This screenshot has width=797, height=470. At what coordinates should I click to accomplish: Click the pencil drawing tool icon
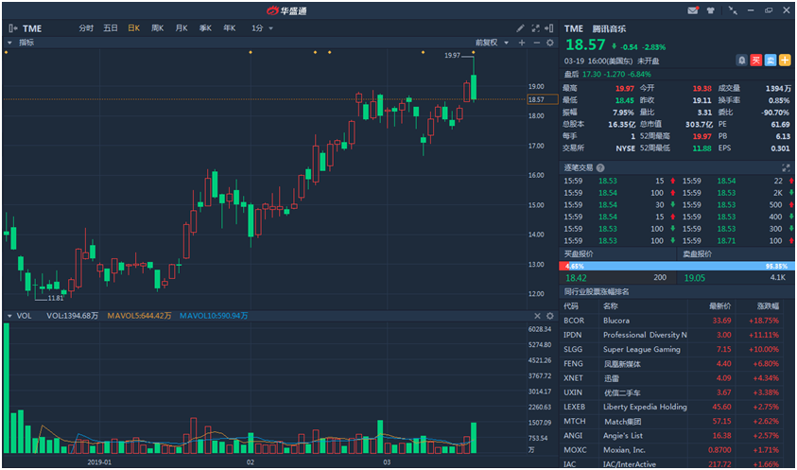tap(520, 28)
